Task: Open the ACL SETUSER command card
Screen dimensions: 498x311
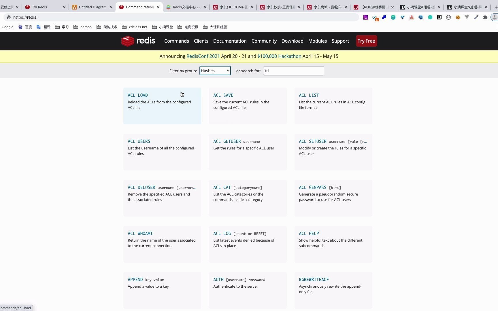Action: tap(333, 152)
